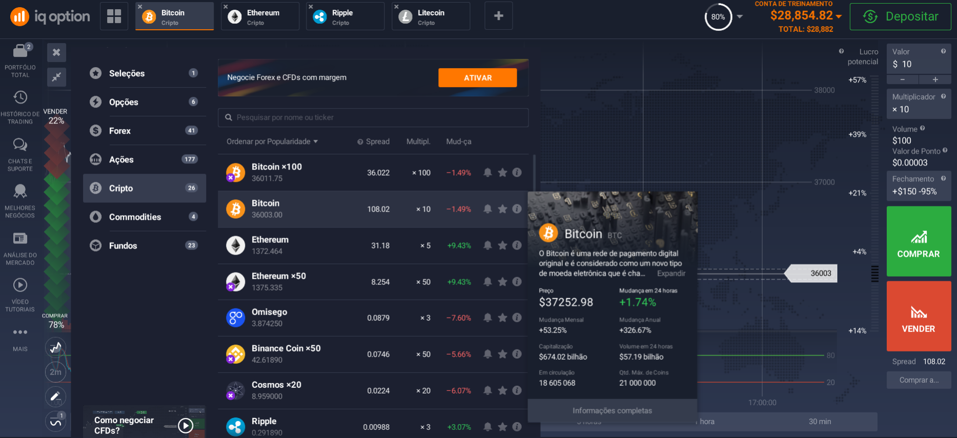Open indicators wave icon
The image size is (957, 438).
56,422
